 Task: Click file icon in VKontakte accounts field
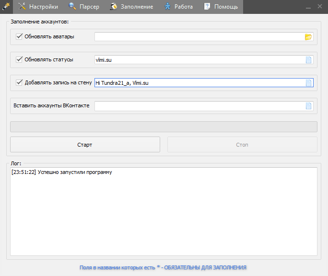pyautogui.click(x=308, y=106)
